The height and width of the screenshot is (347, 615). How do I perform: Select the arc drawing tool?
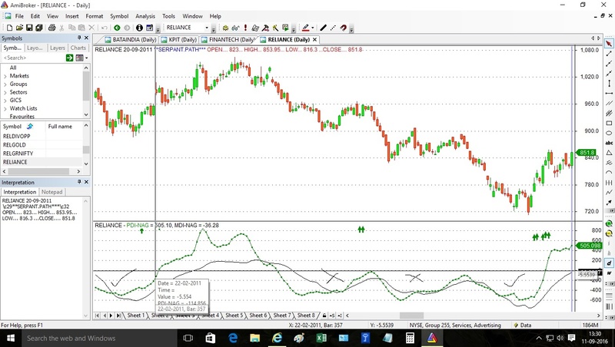point(609,172)
